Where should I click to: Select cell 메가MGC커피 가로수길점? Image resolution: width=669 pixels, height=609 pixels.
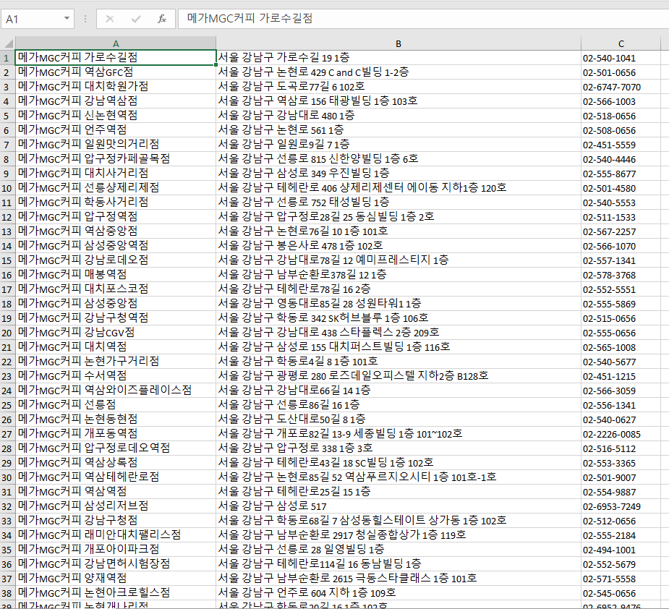[x=116, y=58]
